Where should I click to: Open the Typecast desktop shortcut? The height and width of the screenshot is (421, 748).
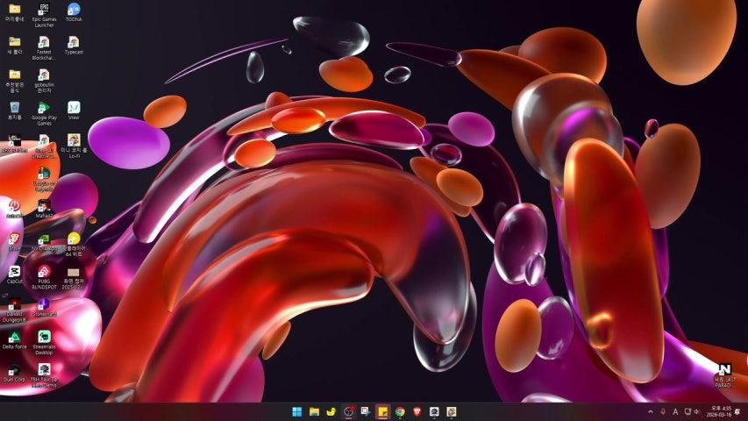click(74, 42)
